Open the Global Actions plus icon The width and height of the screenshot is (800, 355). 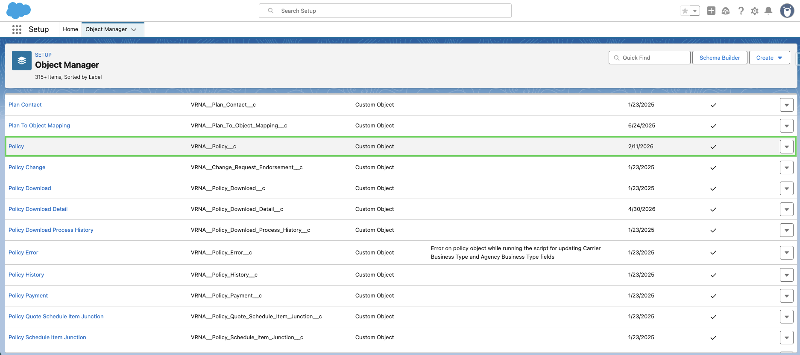pyautogui.click(x=711, y=11)
